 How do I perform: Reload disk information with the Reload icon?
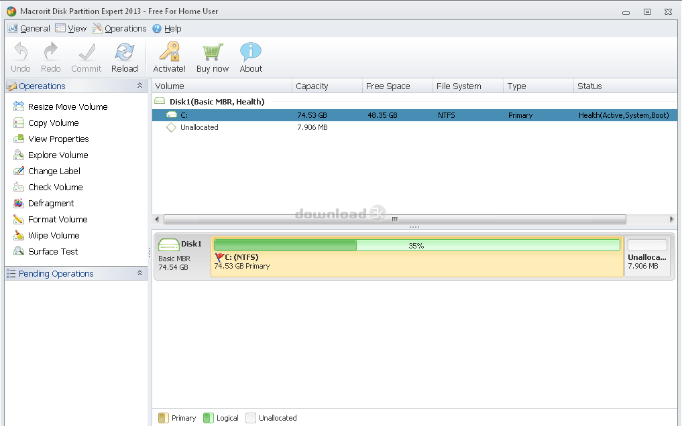coord(124,52)
